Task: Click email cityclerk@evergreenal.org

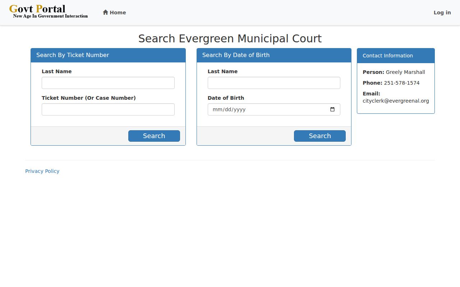Action: [396, 101]
